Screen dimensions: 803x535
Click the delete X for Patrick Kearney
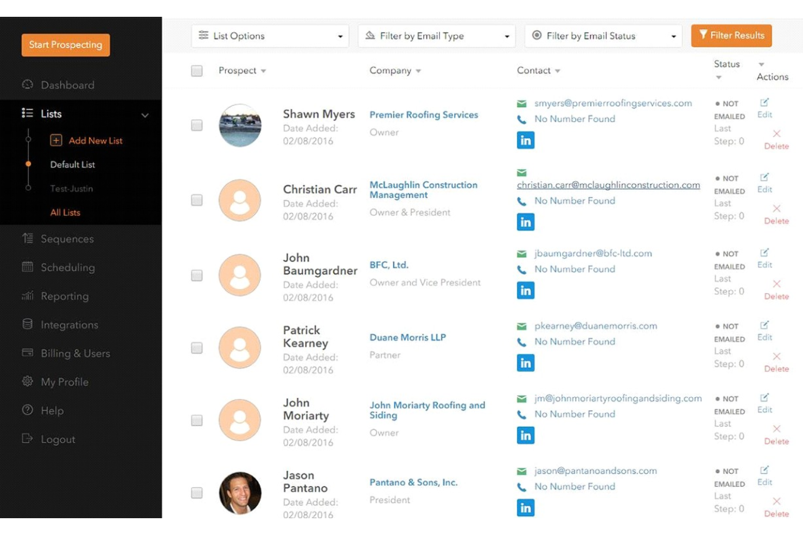pyautogui.click(x=776, y=356)
